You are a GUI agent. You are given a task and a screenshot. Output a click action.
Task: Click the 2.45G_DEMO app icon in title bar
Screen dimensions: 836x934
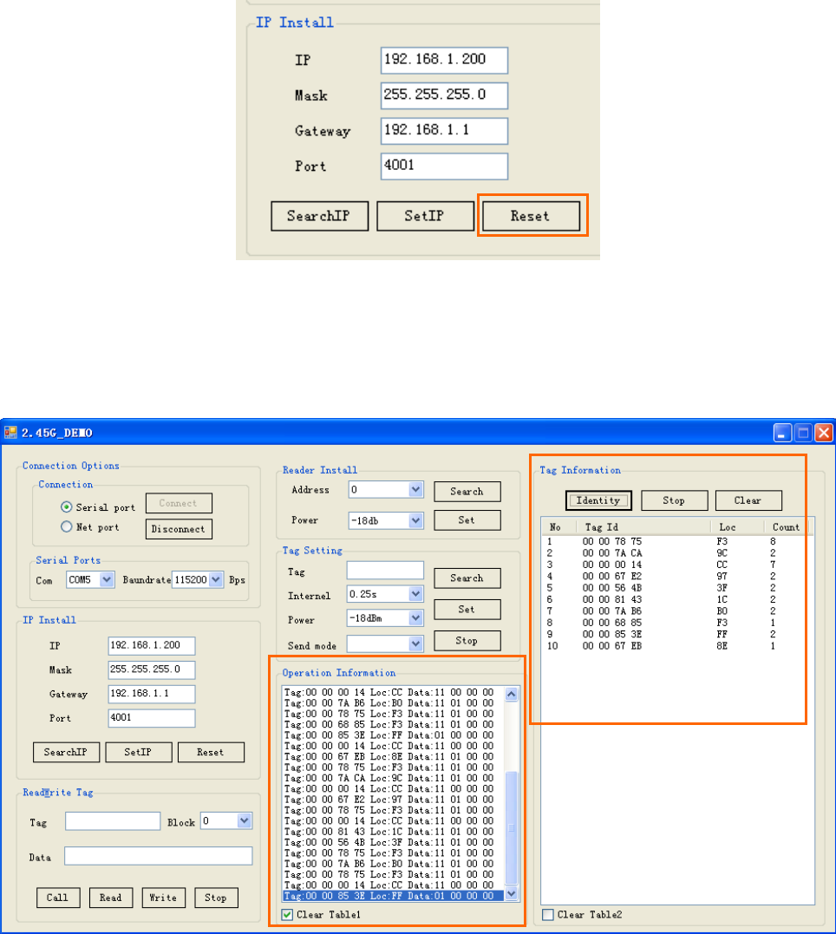(x=10, y=433)
